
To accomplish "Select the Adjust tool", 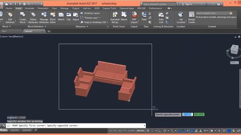I will [76, 16].
